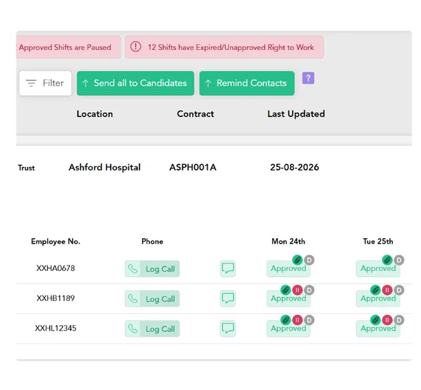Click green attachment badge on XXHL12345 Tue 25th
This screenshot has width=421, height=390.
(x=375, y=320)
